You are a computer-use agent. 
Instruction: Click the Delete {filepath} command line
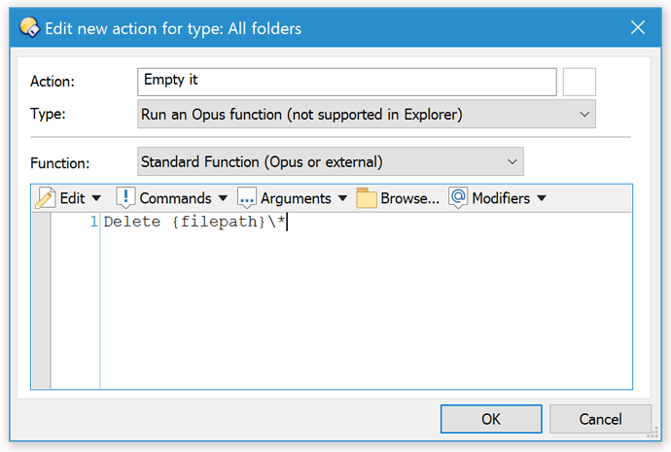point(194,222)
